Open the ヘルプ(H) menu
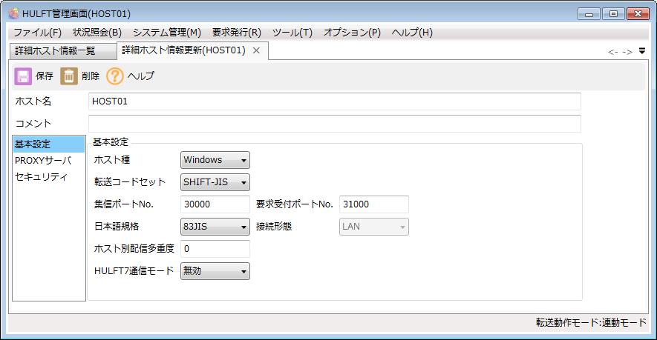This screenshot has width=657, height=340. click(412, 33)
